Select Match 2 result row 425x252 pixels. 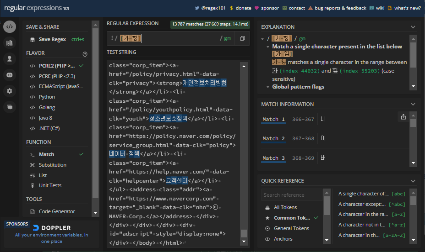click(335, 139)
